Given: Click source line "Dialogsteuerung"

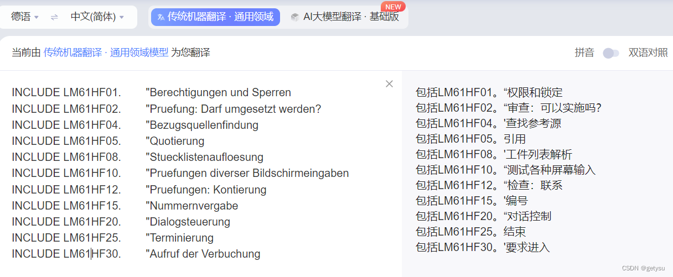Looking at the screenshot, I should click(x=188, y=222).
